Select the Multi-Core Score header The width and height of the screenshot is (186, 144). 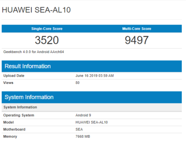[x=137, y=29]
